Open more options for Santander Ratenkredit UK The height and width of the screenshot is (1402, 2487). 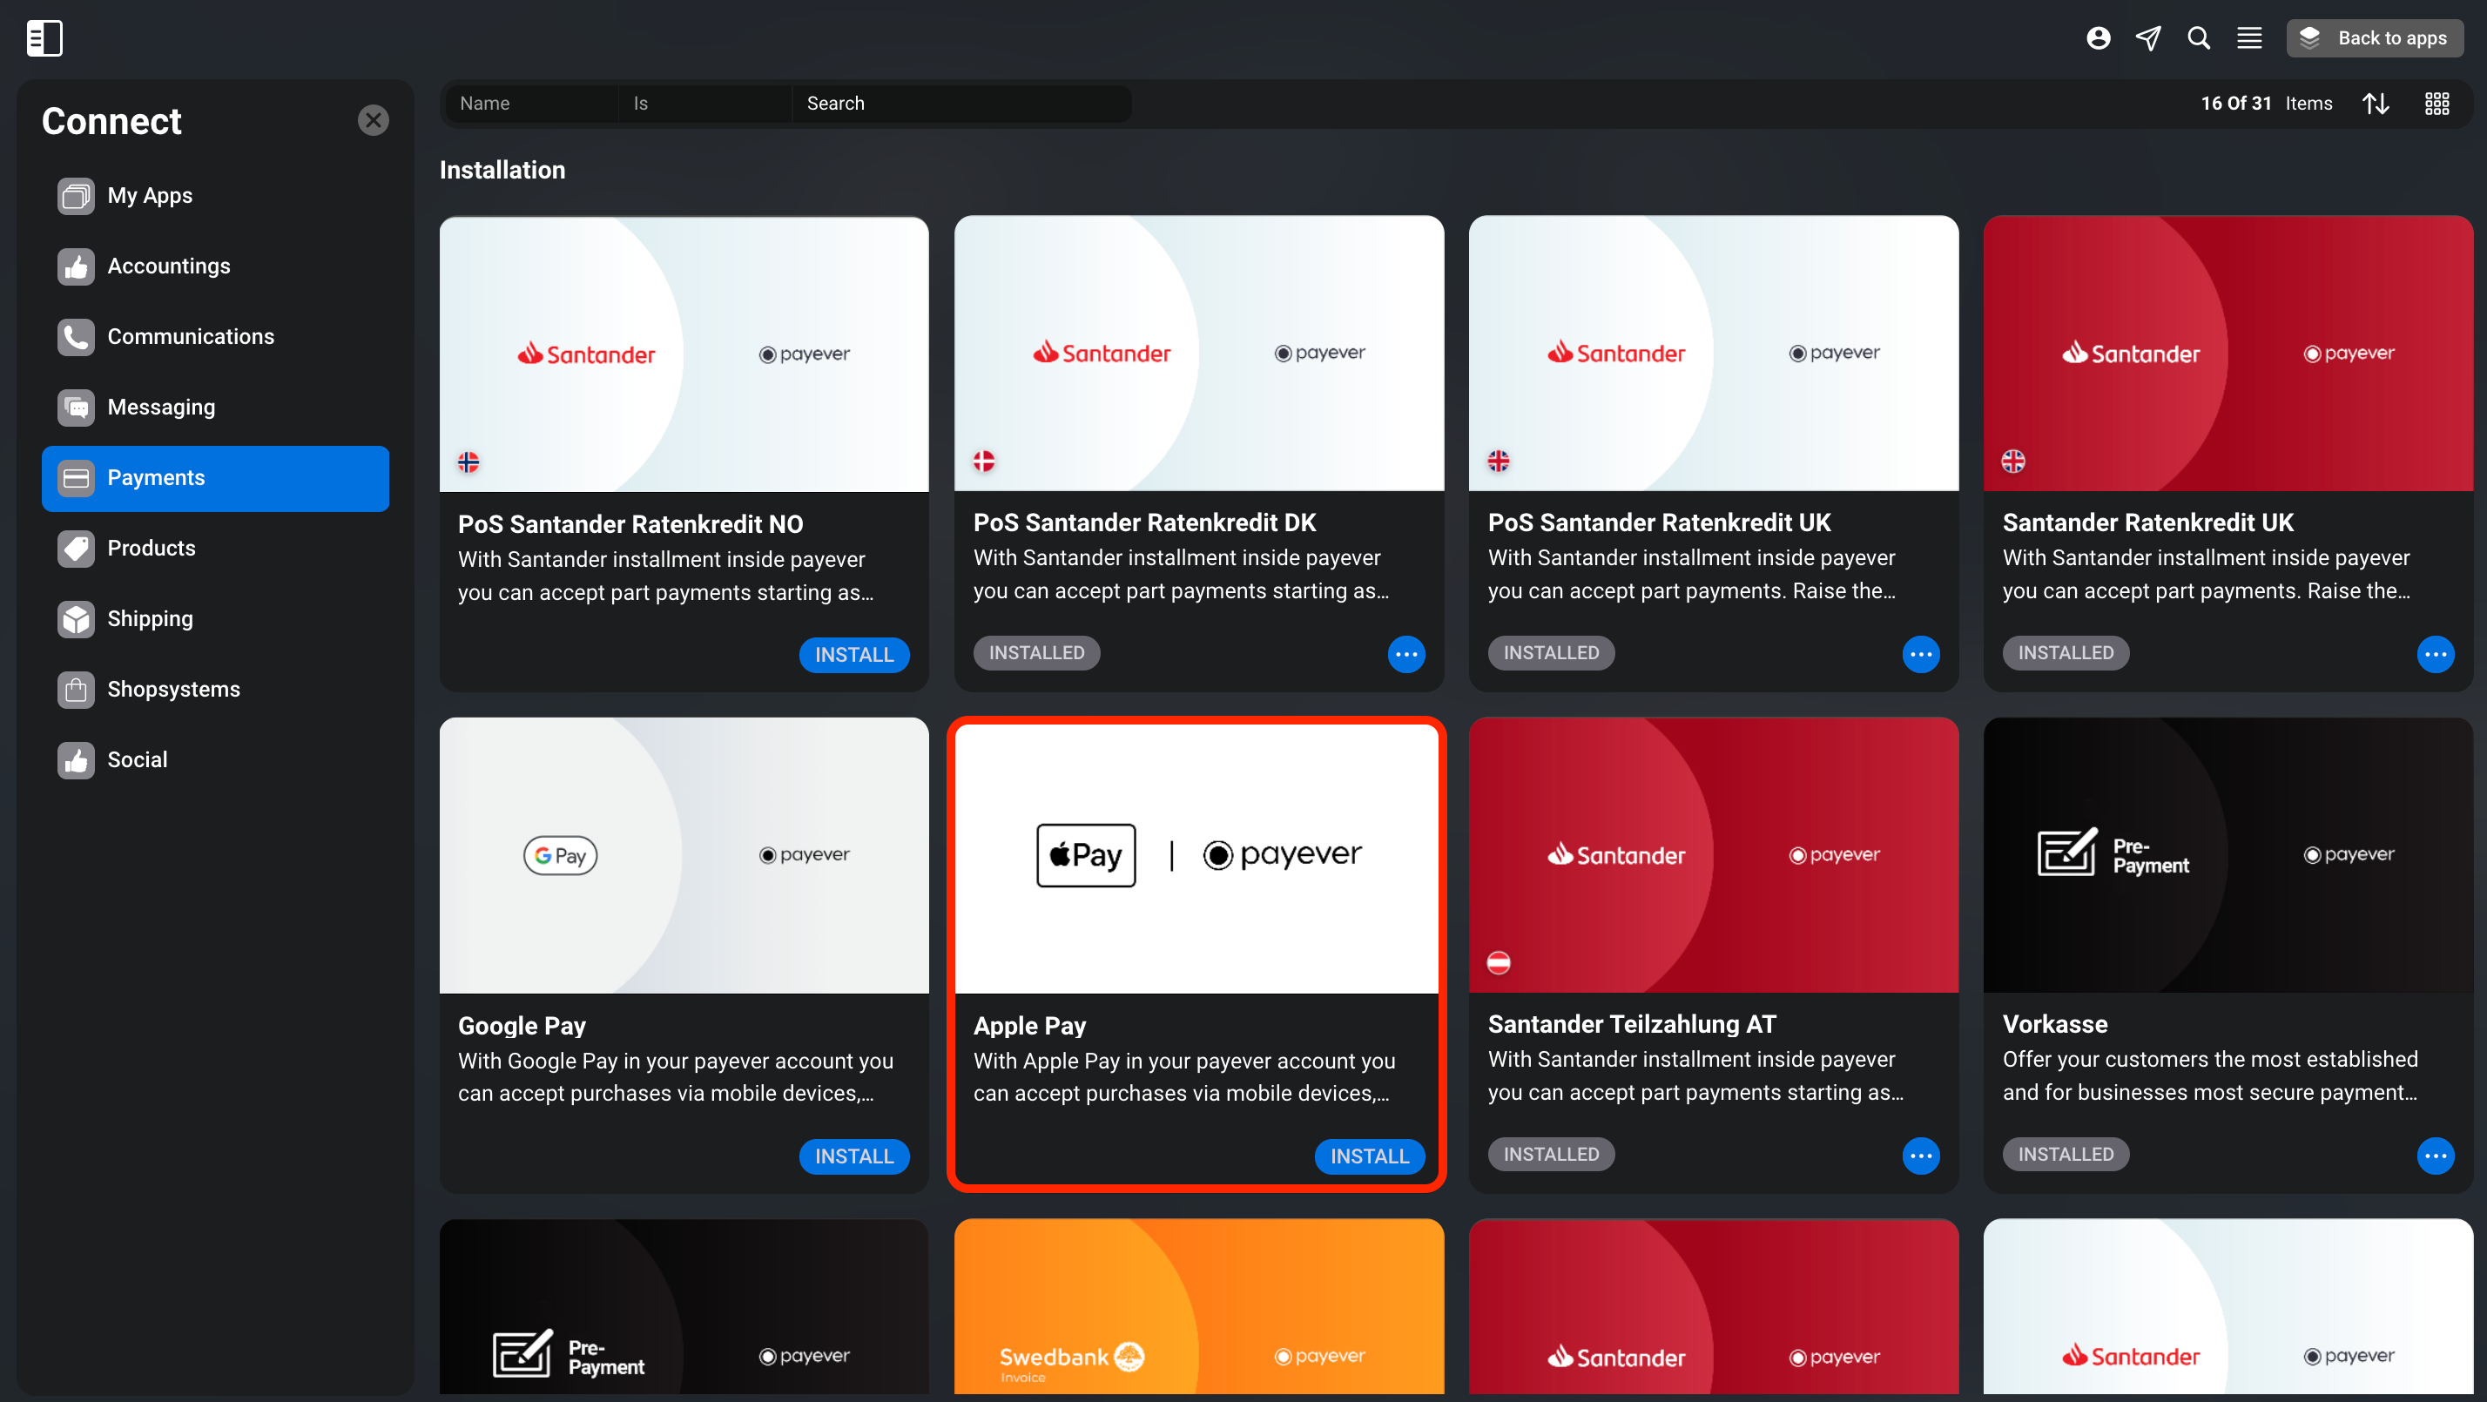2435,654
